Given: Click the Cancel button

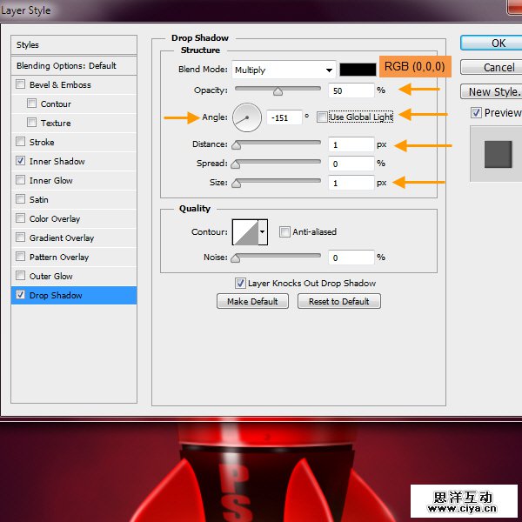Looking at the screenshot, I should tap(492, 67).
